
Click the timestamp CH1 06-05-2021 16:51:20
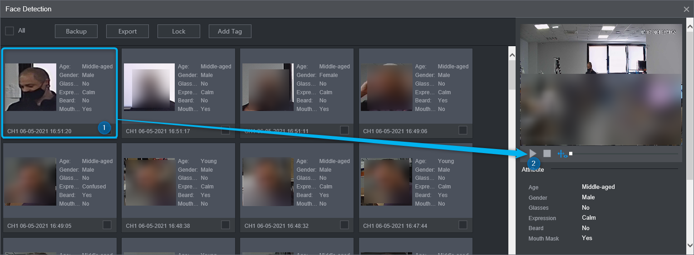click(x=39, y=131)
